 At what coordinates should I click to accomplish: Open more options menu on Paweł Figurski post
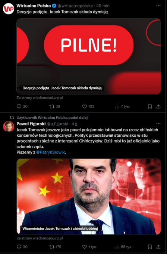[x=158, y=124]
